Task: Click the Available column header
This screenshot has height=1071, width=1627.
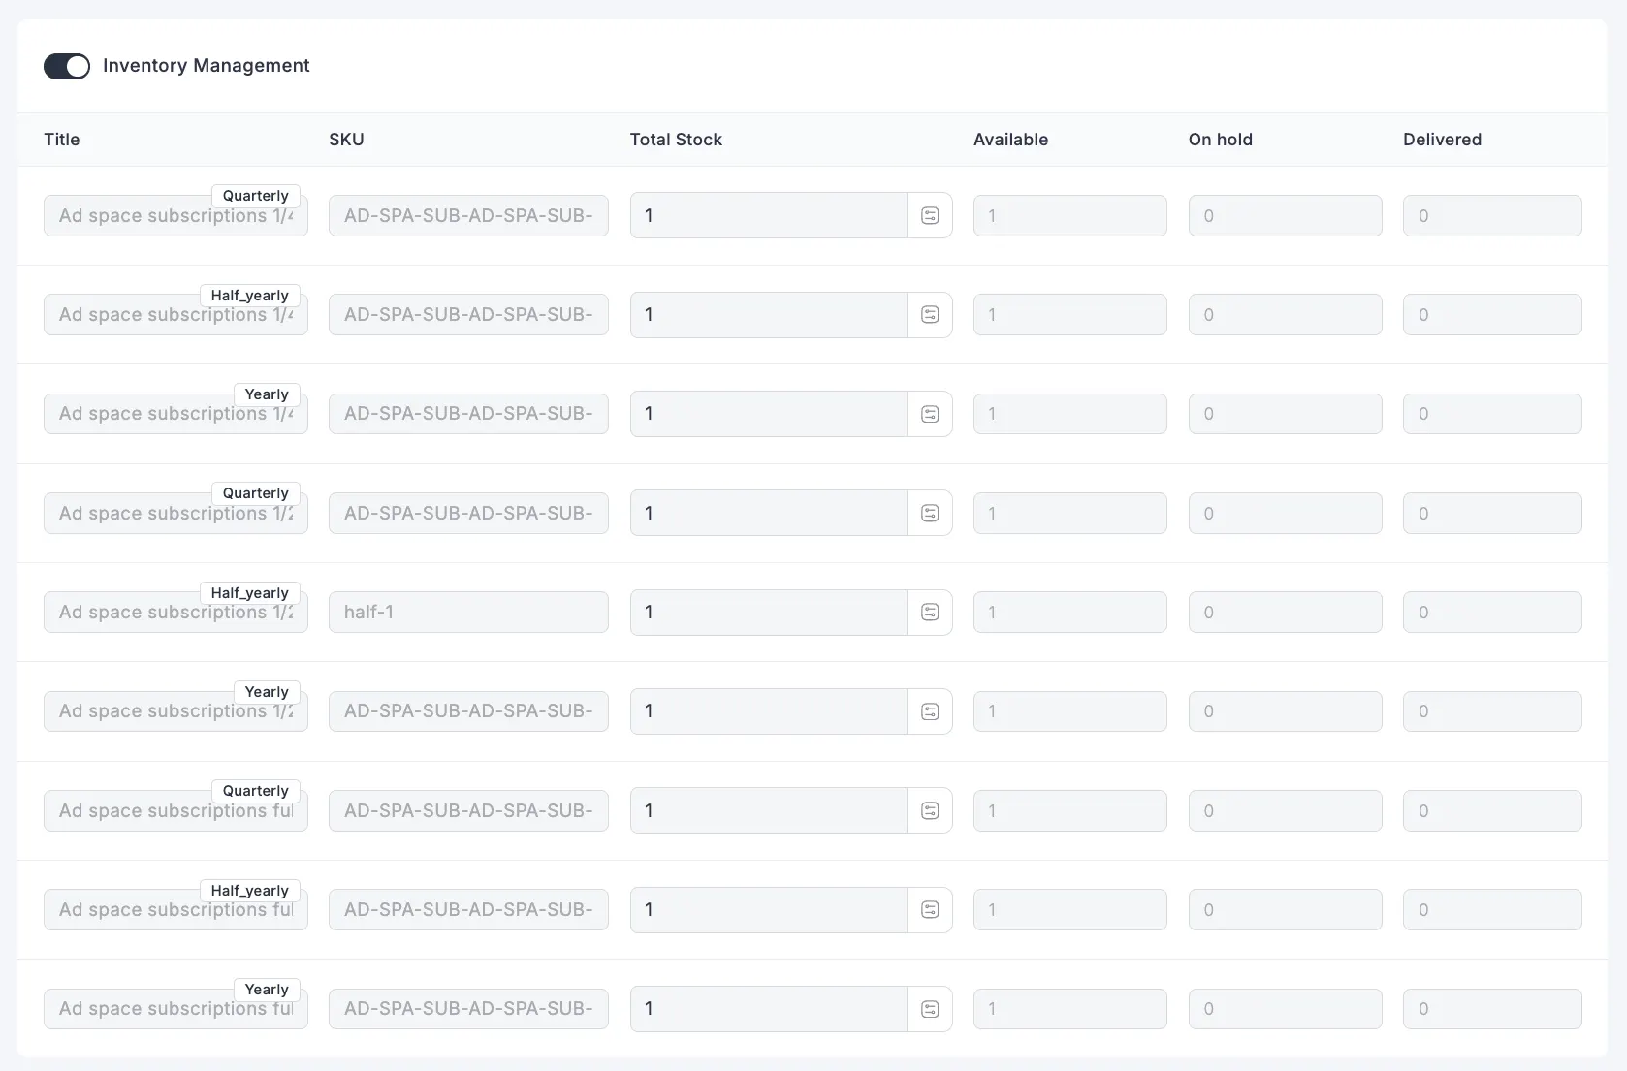Action: pos(1010,140)
